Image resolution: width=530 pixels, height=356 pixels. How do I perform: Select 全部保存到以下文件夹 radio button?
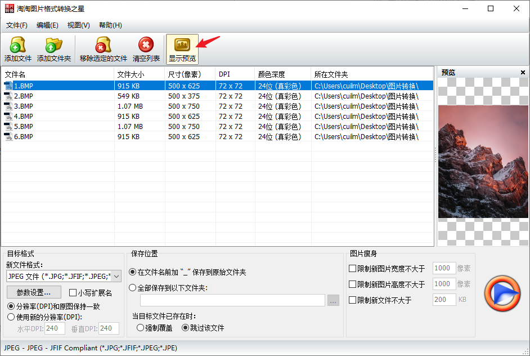tap(133, 288)
